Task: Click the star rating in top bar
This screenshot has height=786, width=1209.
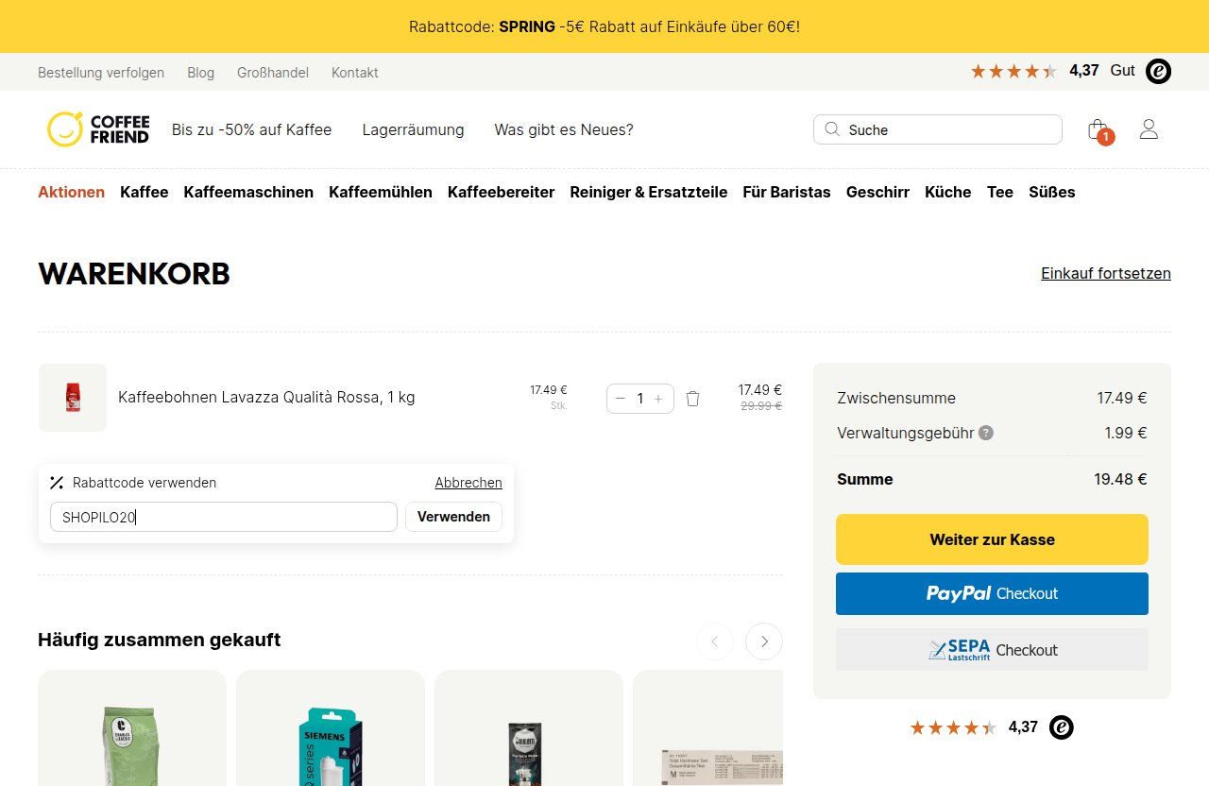Action: 1013,71
